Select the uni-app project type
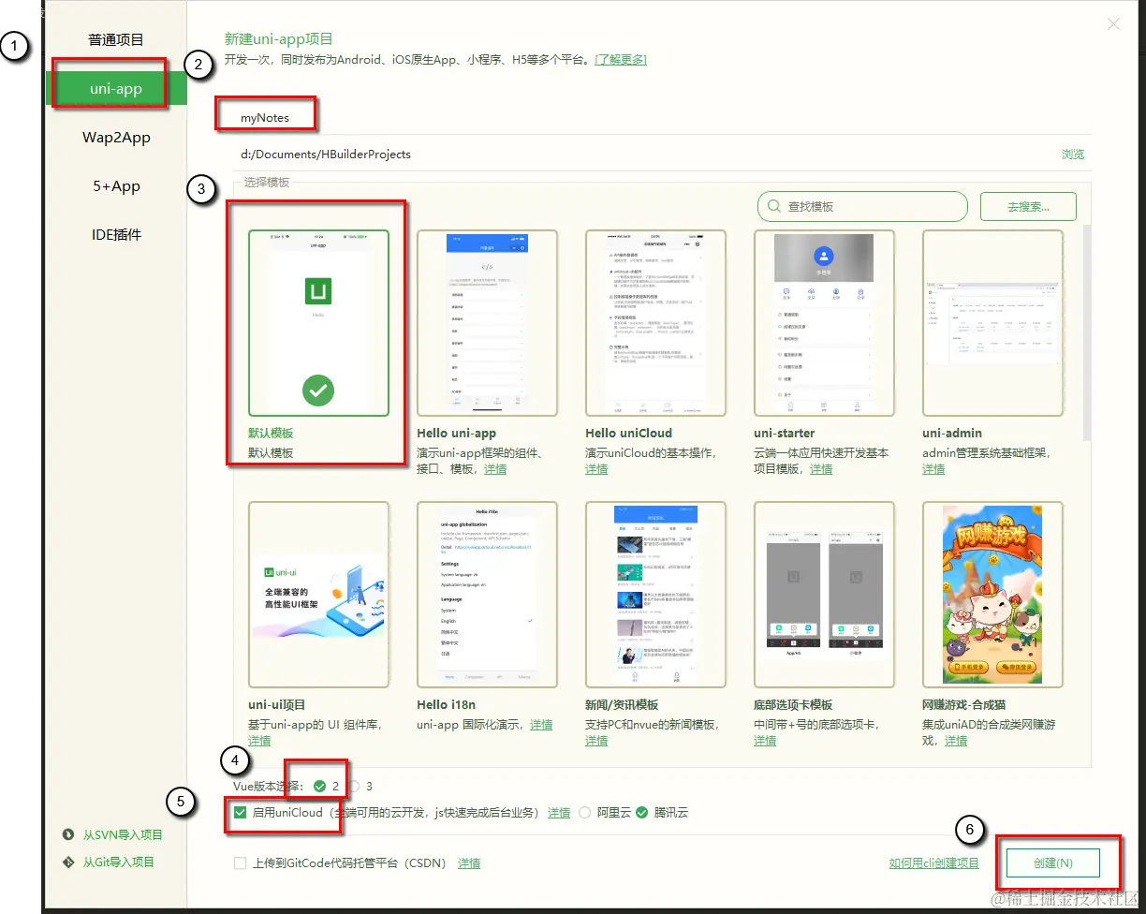The height and width of the screenshot is (914, 1146). click(x=116, y=89)
